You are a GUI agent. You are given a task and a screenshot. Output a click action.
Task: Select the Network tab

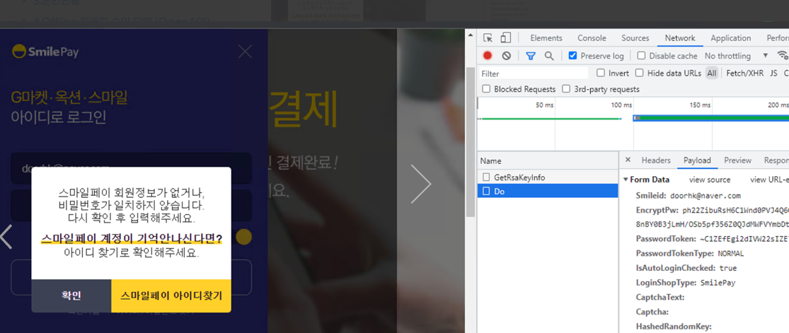click(x=680, y=38)
